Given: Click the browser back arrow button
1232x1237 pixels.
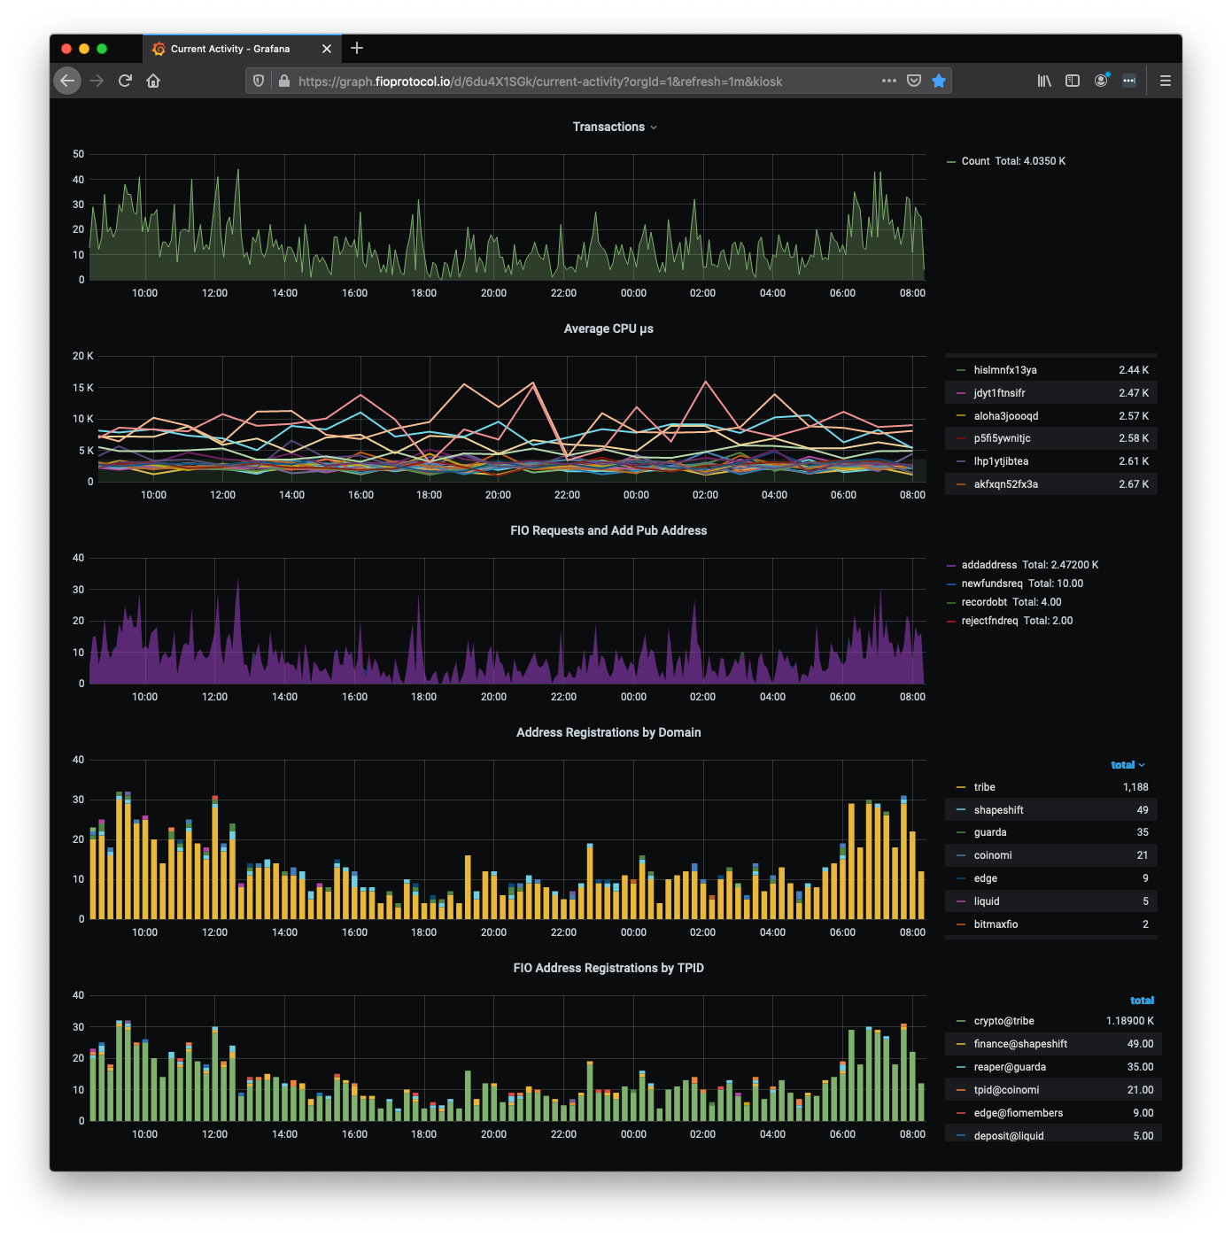Looking at the screenshot, I should tap(67, 81).
